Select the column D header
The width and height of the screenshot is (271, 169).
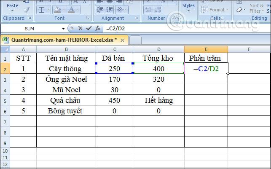click(x=158, y=49)
